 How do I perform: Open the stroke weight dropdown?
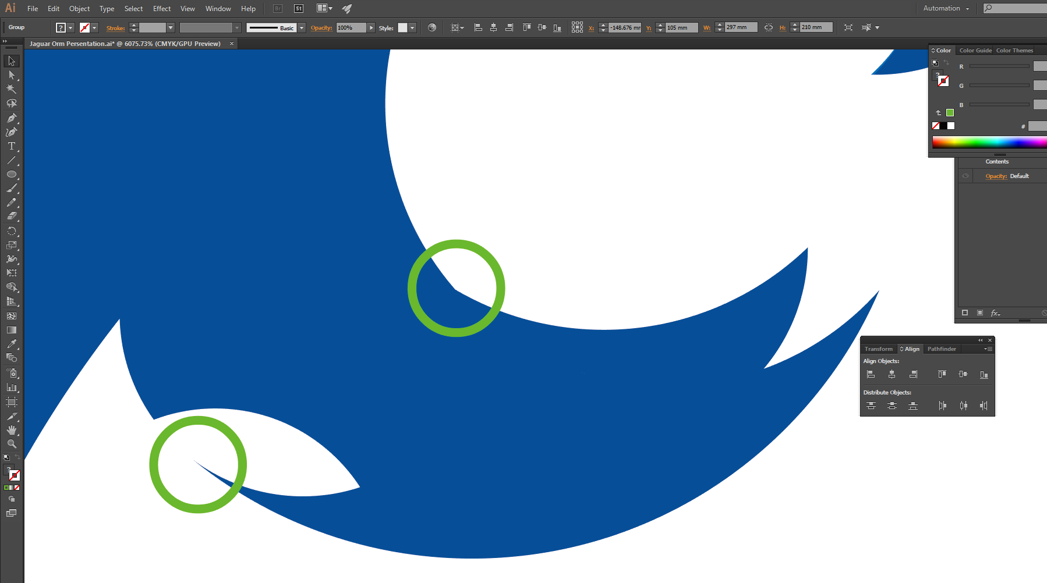click(171, 27)
